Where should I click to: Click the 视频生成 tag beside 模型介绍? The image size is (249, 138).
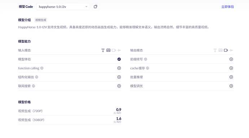coord(41,20)
